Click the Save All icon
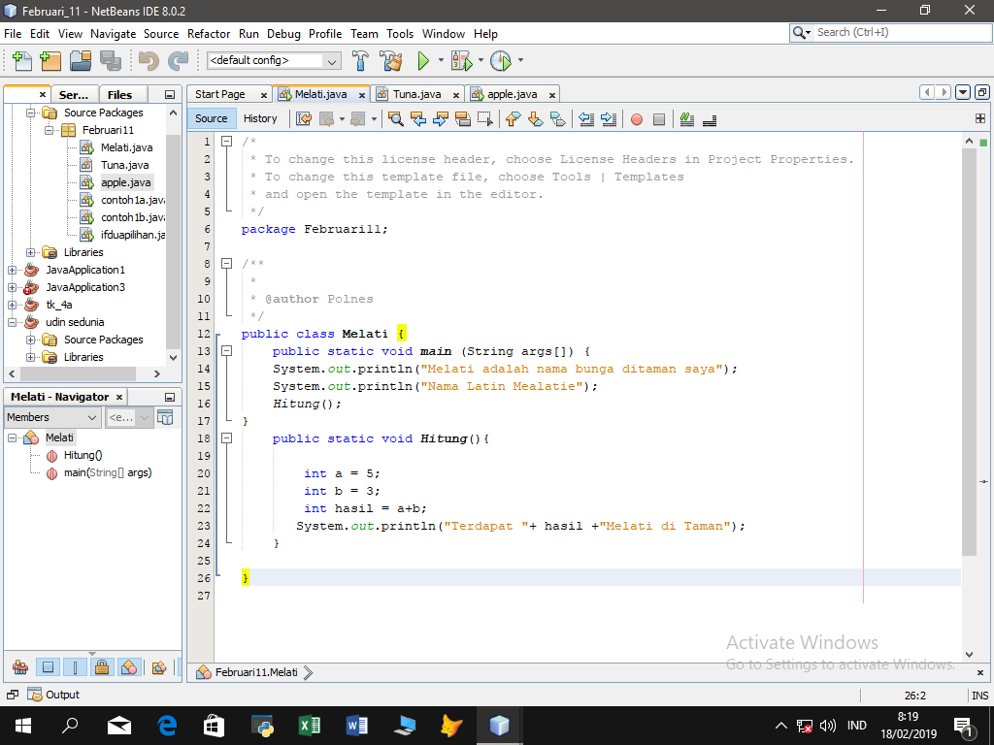 point(110,60)
